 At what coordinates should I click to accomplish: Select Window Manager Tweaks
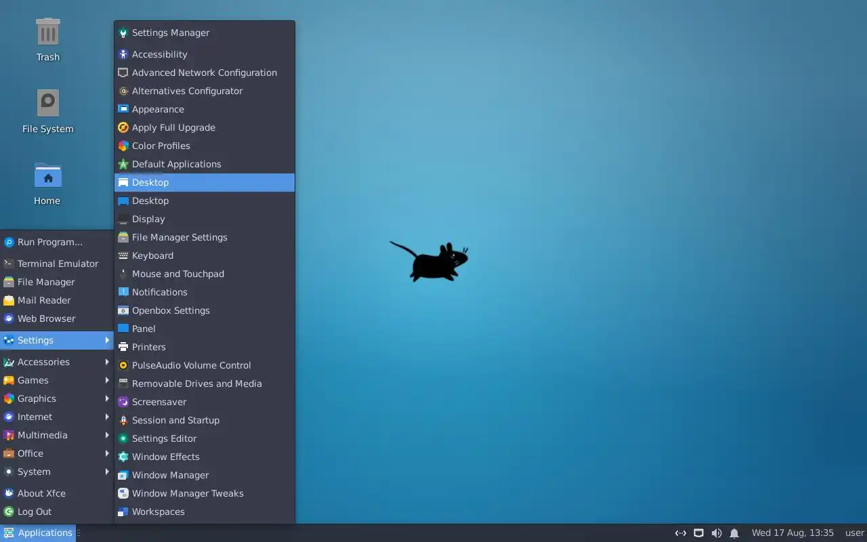[x=205, y=493]
